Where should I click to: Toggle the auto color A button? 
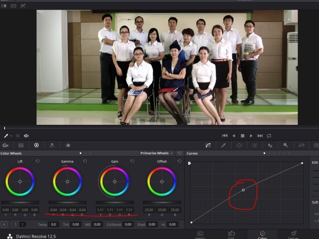click(x=4, y=224)
